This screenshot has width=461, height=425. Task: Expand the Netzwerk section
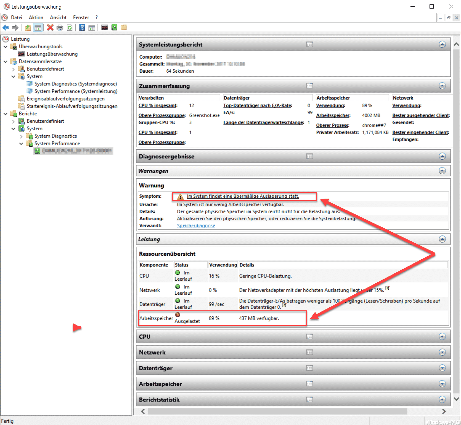click(442, 352)
